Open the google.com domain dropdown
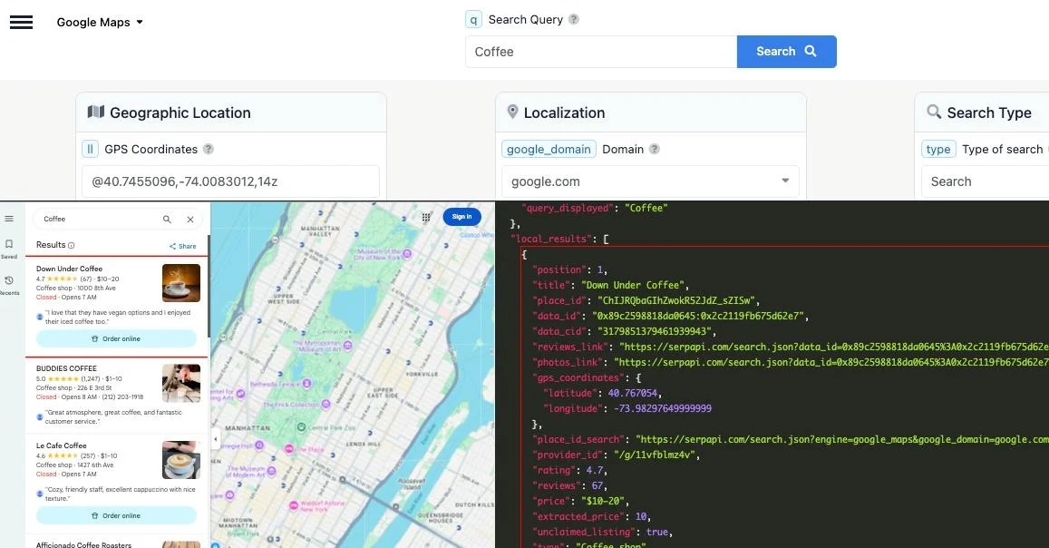This screenshot has height=548, width=1049. click(x=650, y=181)
